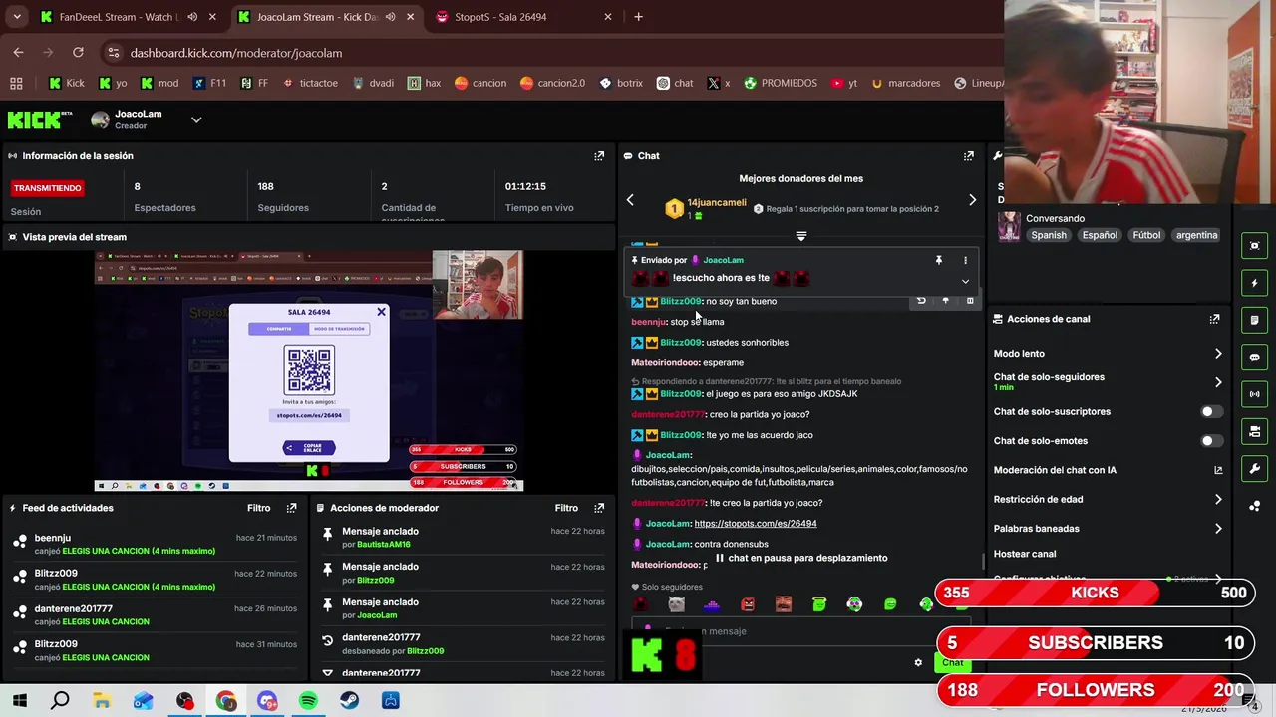Expand Modo lento settings

(1218, 354)
